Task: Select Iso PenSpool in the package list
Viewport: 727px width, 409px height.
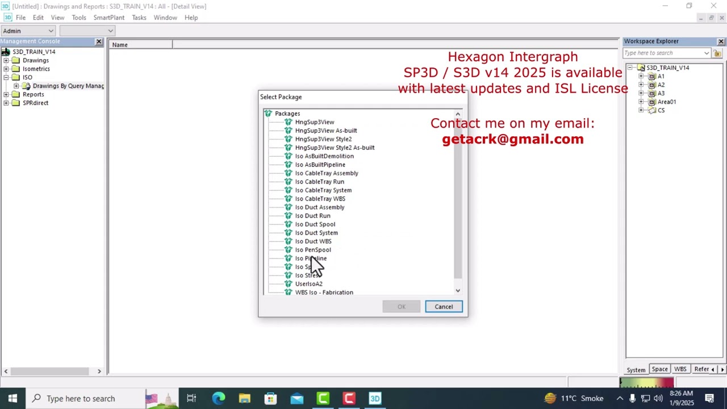Action: point(313,250)
